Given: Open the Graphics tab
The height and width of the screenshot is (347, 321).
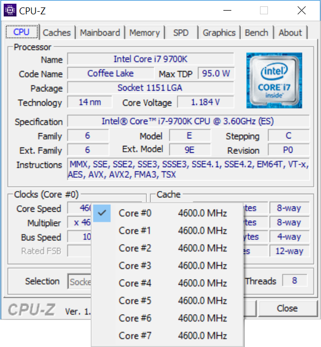Looking at the screenshot, I should pos(219,33).
